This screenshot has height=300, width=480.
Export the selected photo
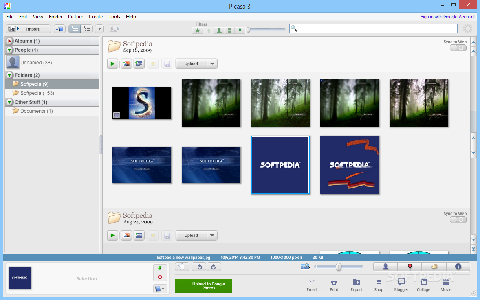click(356, 285)
